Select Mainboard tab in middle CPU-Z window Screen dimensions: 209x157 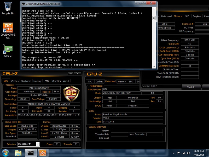[110, 81]
